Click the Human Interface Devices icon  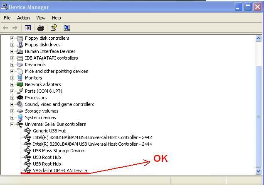click(20, 51)
